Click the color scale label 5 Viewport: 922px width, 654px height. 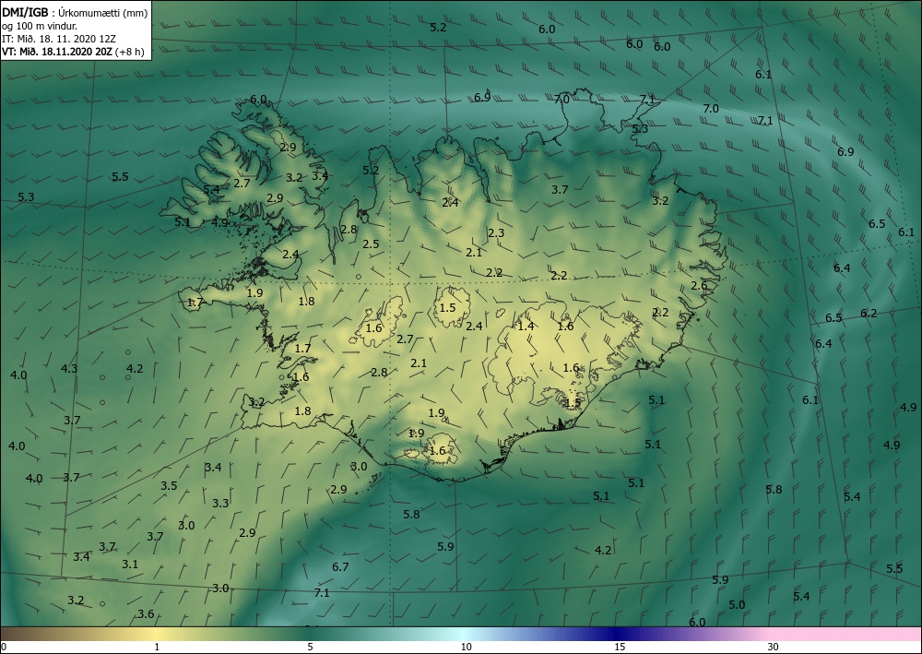pyautogui.click(x=310, y=647)
